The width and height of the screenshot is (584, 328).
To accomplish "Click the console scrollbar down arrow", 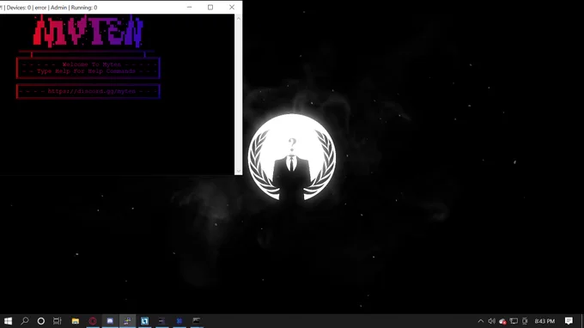I will (239, 171).
